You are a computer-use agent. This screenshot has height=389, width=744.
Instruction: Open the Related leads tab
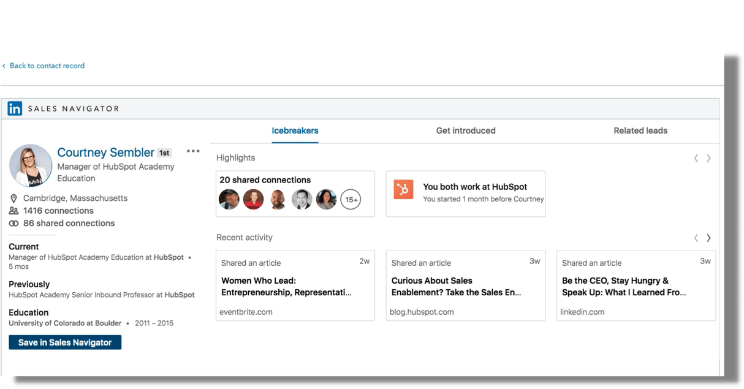[x=640, y=130]
